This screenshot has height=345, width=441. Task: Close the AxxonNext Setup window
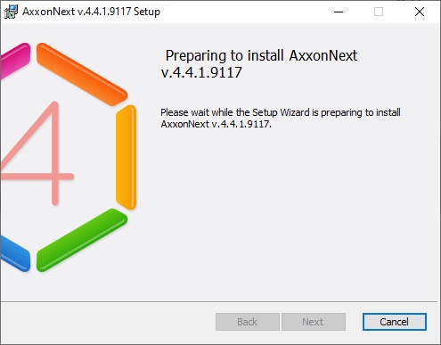420,12
